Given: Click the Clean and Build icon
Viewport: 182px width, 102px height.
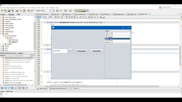Looking at the screenshot, I should click(x=57, y=11).
